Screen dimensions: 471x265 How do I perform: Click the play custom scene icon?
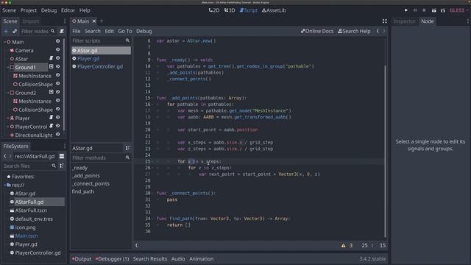pyautogui.click(x=443, y=10)
